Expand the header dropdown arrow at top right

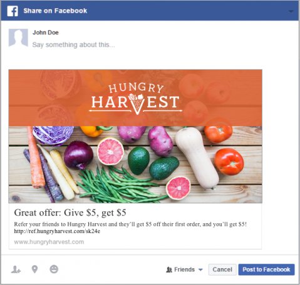click(x=291, y=11)
